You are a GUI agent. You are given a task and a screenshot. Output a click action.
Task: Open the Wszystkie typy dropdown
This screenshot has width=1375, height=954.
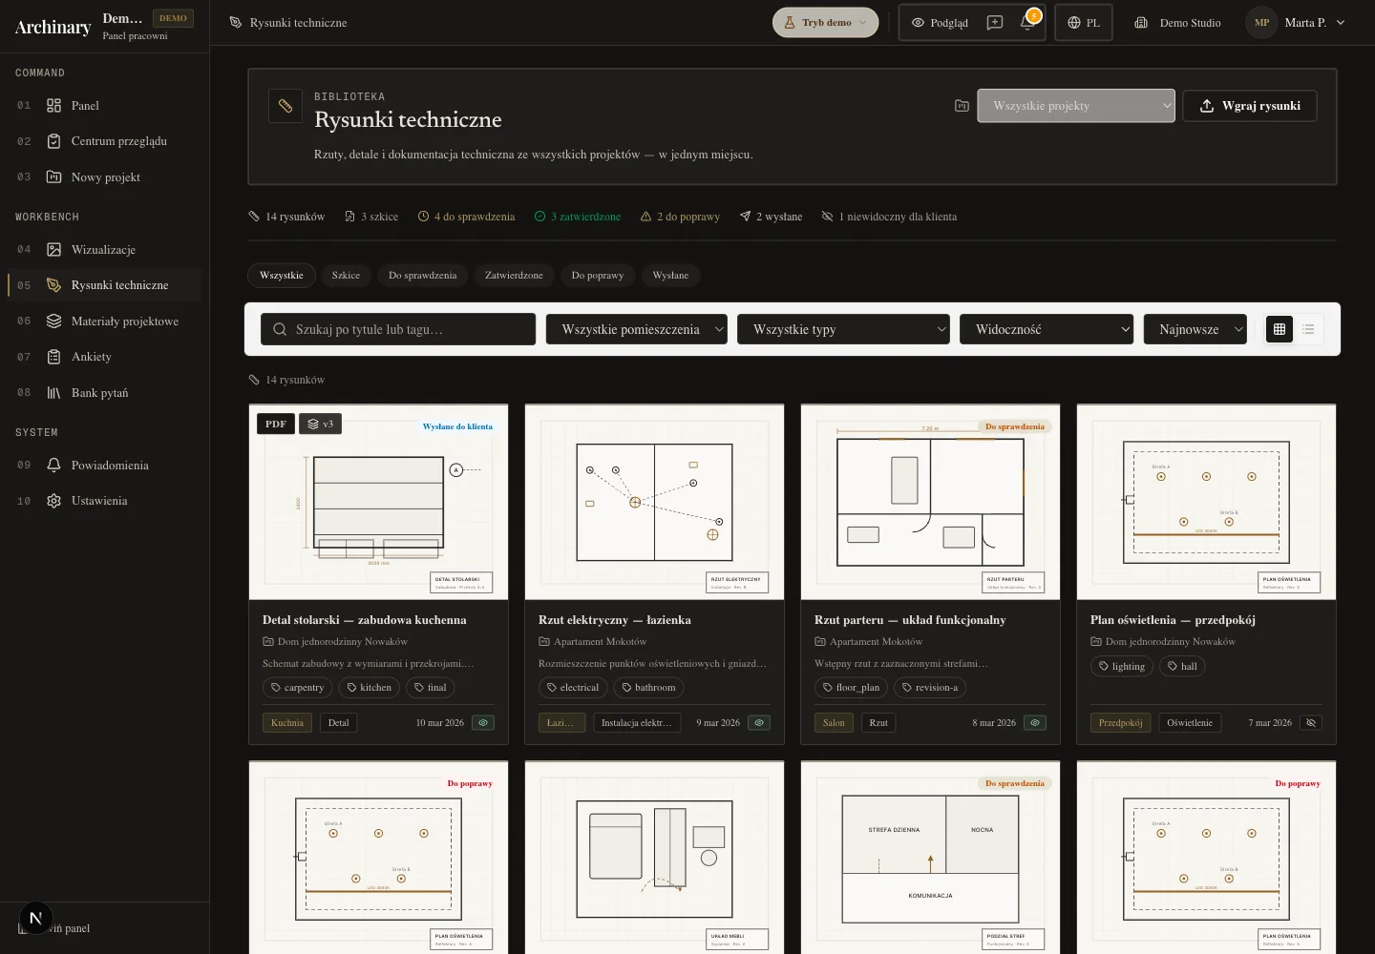click(843, 329)
